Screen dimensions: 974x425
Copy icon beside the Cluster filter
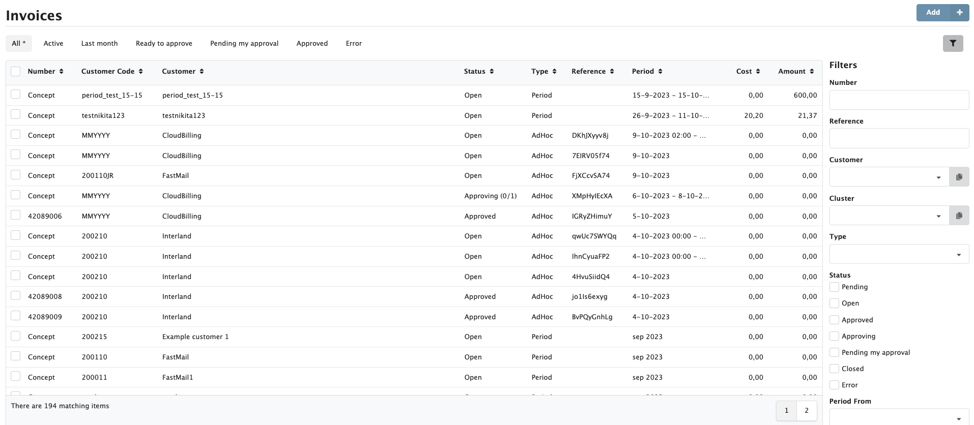pyautogui.click(x=959, y=216)
